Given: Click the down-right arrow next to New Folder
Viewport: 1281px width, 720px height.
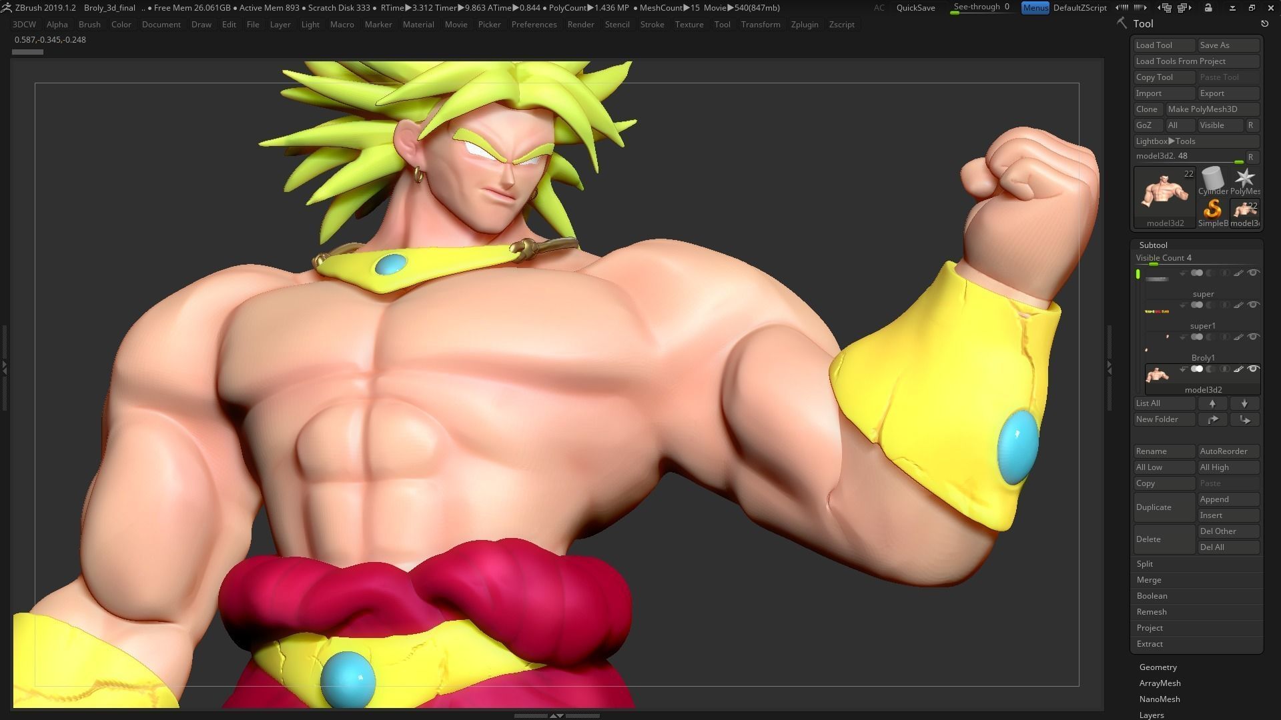Looking at the screenshot, I should click(1244, 419).
